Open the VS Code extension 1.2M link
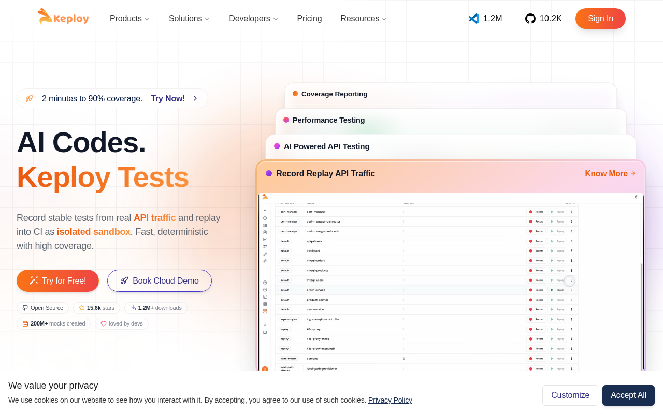Viewport: 663px width, 414px height. (485, 19)
